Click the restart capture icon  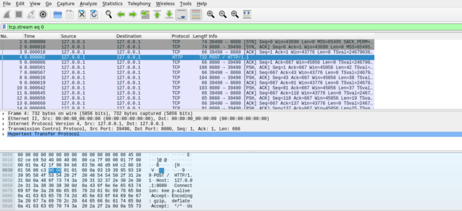(31, 14)
